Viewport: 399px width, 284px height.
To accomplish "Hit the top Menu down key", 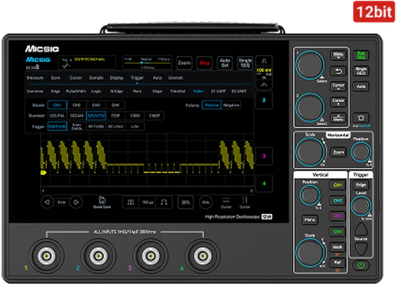I will [x=338, y=55].
